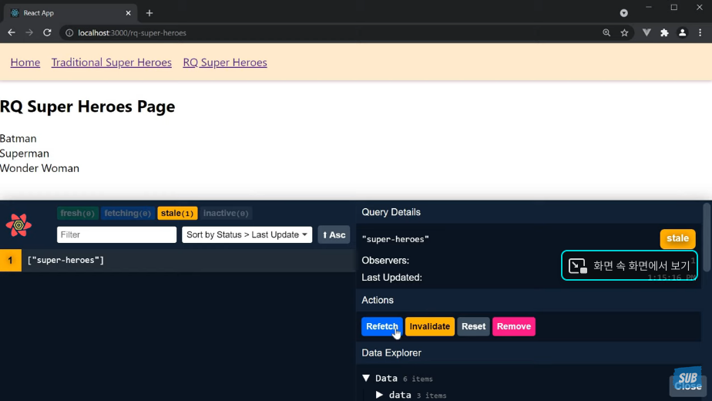Click the Refetch action button
This screenshot has height=401, width=712.
(x=382, y=326)
